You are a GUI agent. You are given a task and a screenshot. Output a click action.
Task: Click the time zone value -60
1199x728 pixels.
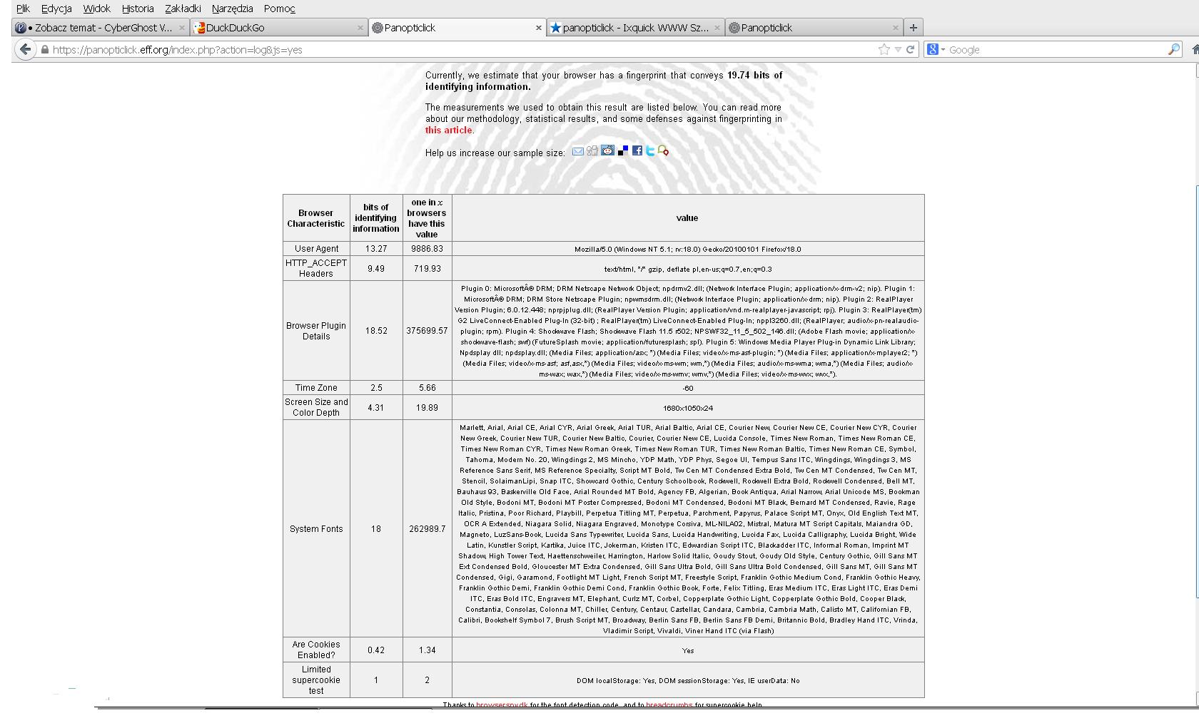point(687,389)
